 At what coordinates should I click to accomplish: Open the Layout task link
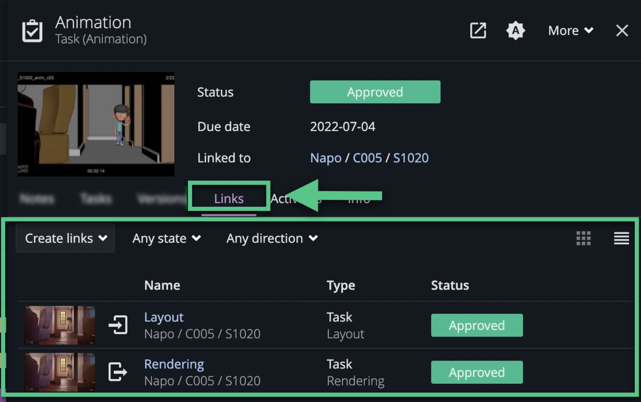(x=164, y=317)
